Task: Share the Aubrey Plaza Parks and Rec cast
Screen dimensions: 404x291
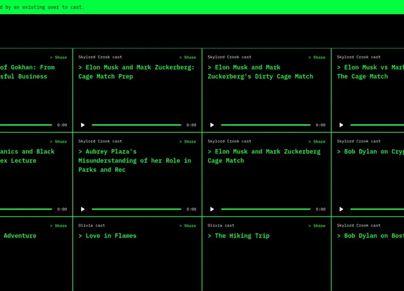Action: pos(188,141)
